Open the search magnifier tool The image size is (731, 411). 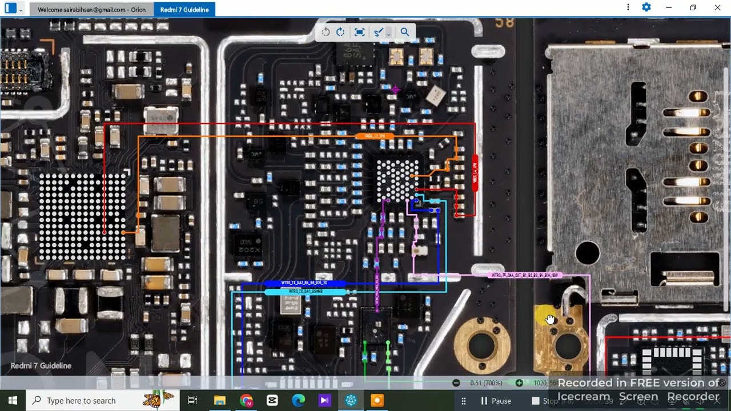405,32
